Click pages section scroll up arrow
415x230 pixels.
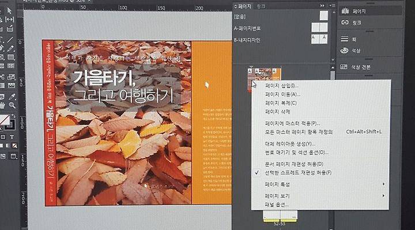point(333,68)
